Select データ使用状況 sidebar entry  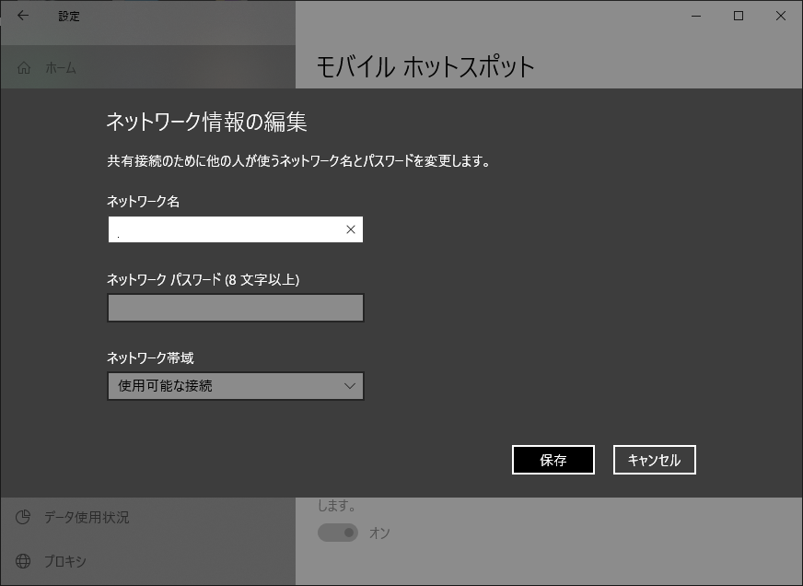point(87,517)
